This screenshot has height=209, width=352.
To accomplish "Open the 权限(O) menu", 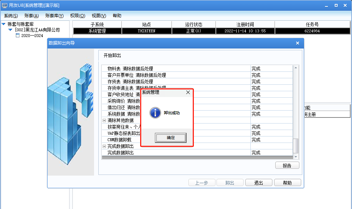I will [x=77, y=16].
